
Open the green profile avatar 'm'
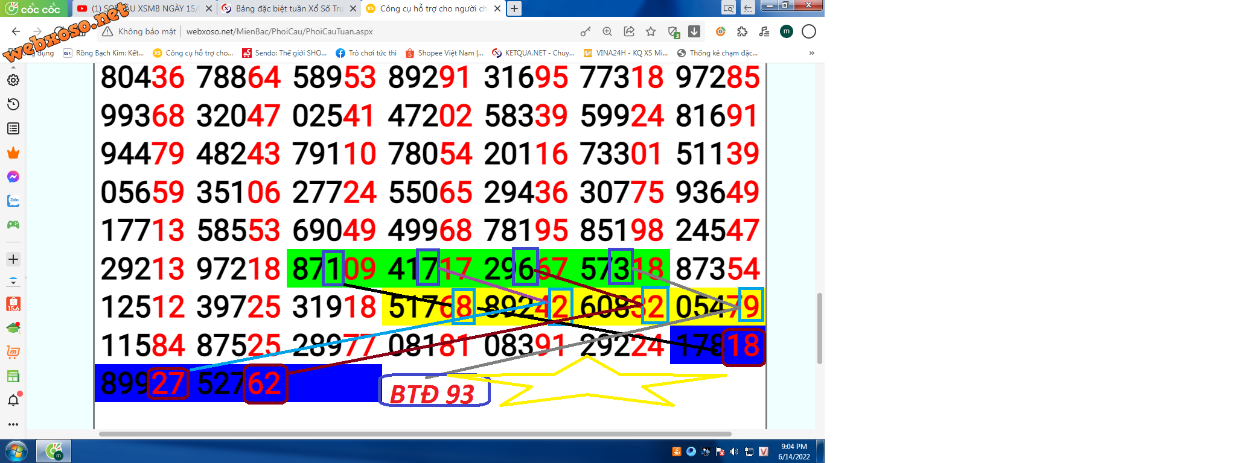787,31
